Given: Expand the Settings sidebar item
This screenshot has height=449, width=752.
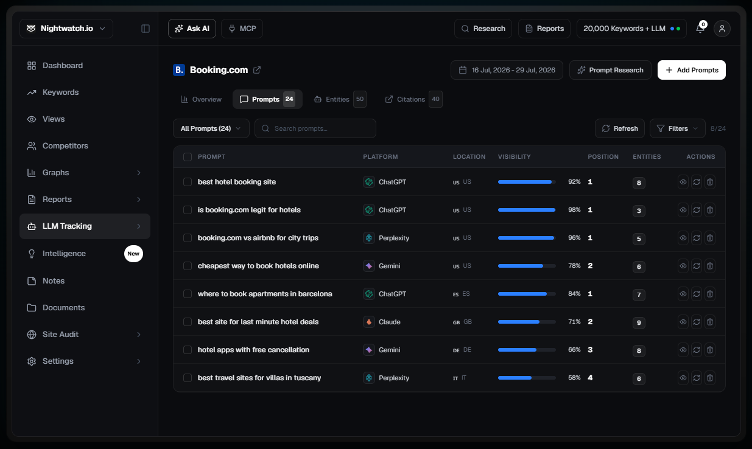Looking at the screenshot, I should (139, 361).
